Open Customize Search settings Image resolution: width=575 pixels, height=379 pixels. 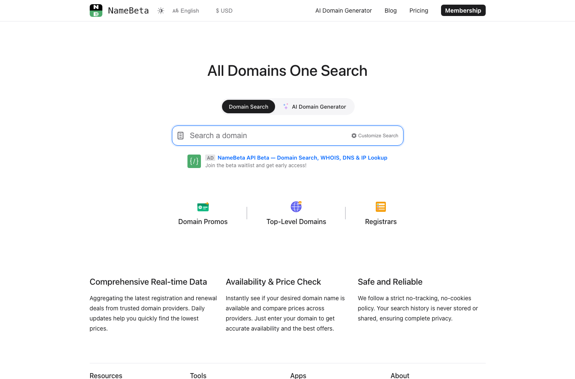coord(375,136)
